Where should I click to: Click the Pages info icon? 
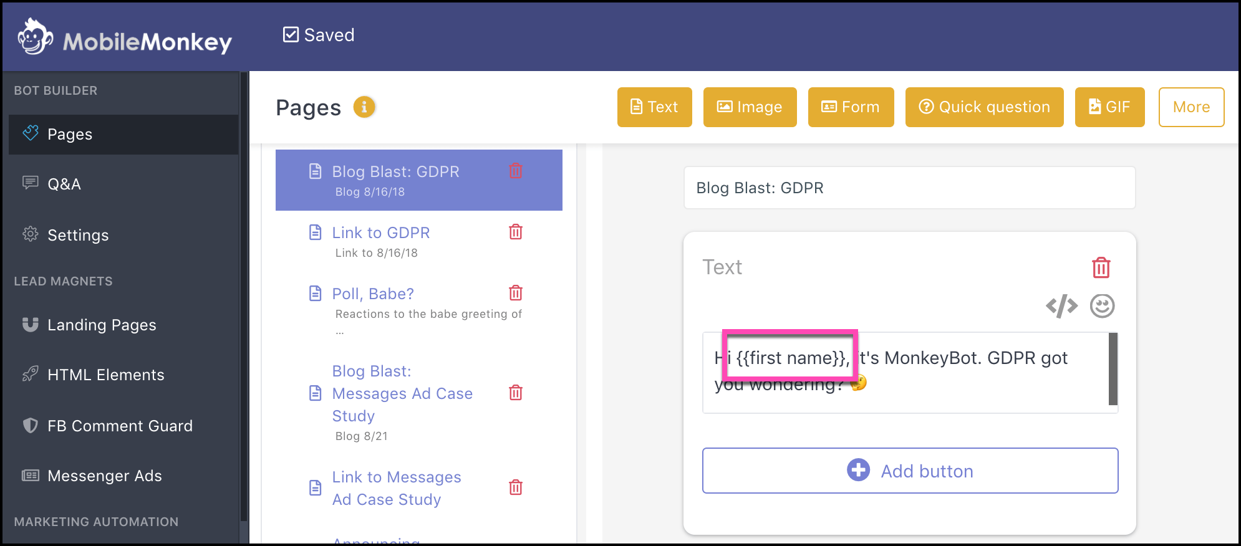(364, 107)
